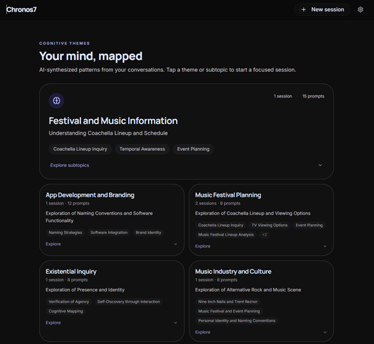Screen dimensions: 374x344
Task: Click '1 session · 12 prompts' text
Action: [68, 203]
